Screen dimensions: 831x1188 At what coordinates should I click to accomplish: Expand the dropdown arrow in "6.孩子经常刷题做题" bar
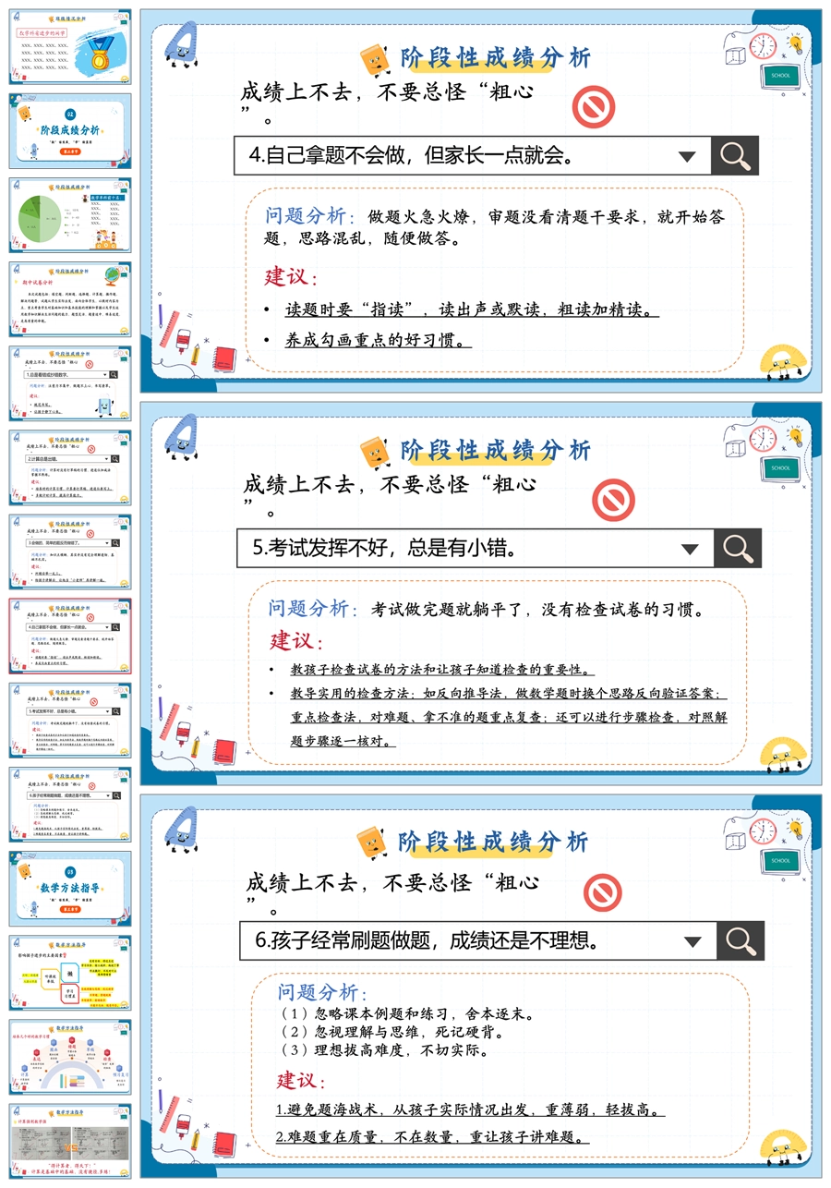pyautogui.click(x=692, y=941)
